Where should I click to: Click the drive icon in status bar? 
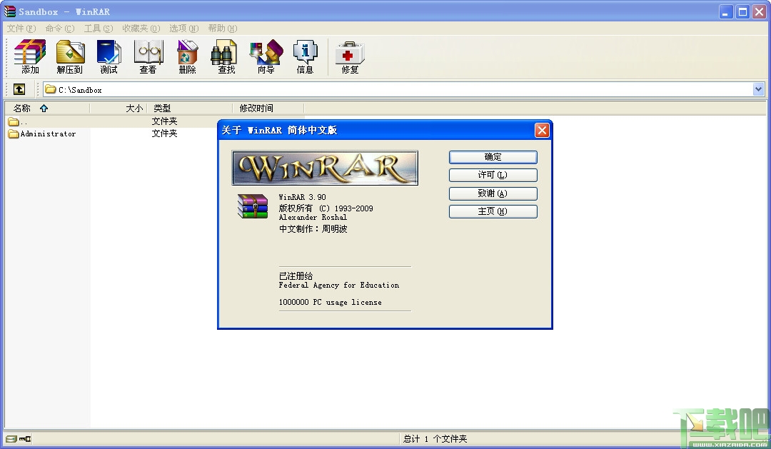tap(11, 439)
